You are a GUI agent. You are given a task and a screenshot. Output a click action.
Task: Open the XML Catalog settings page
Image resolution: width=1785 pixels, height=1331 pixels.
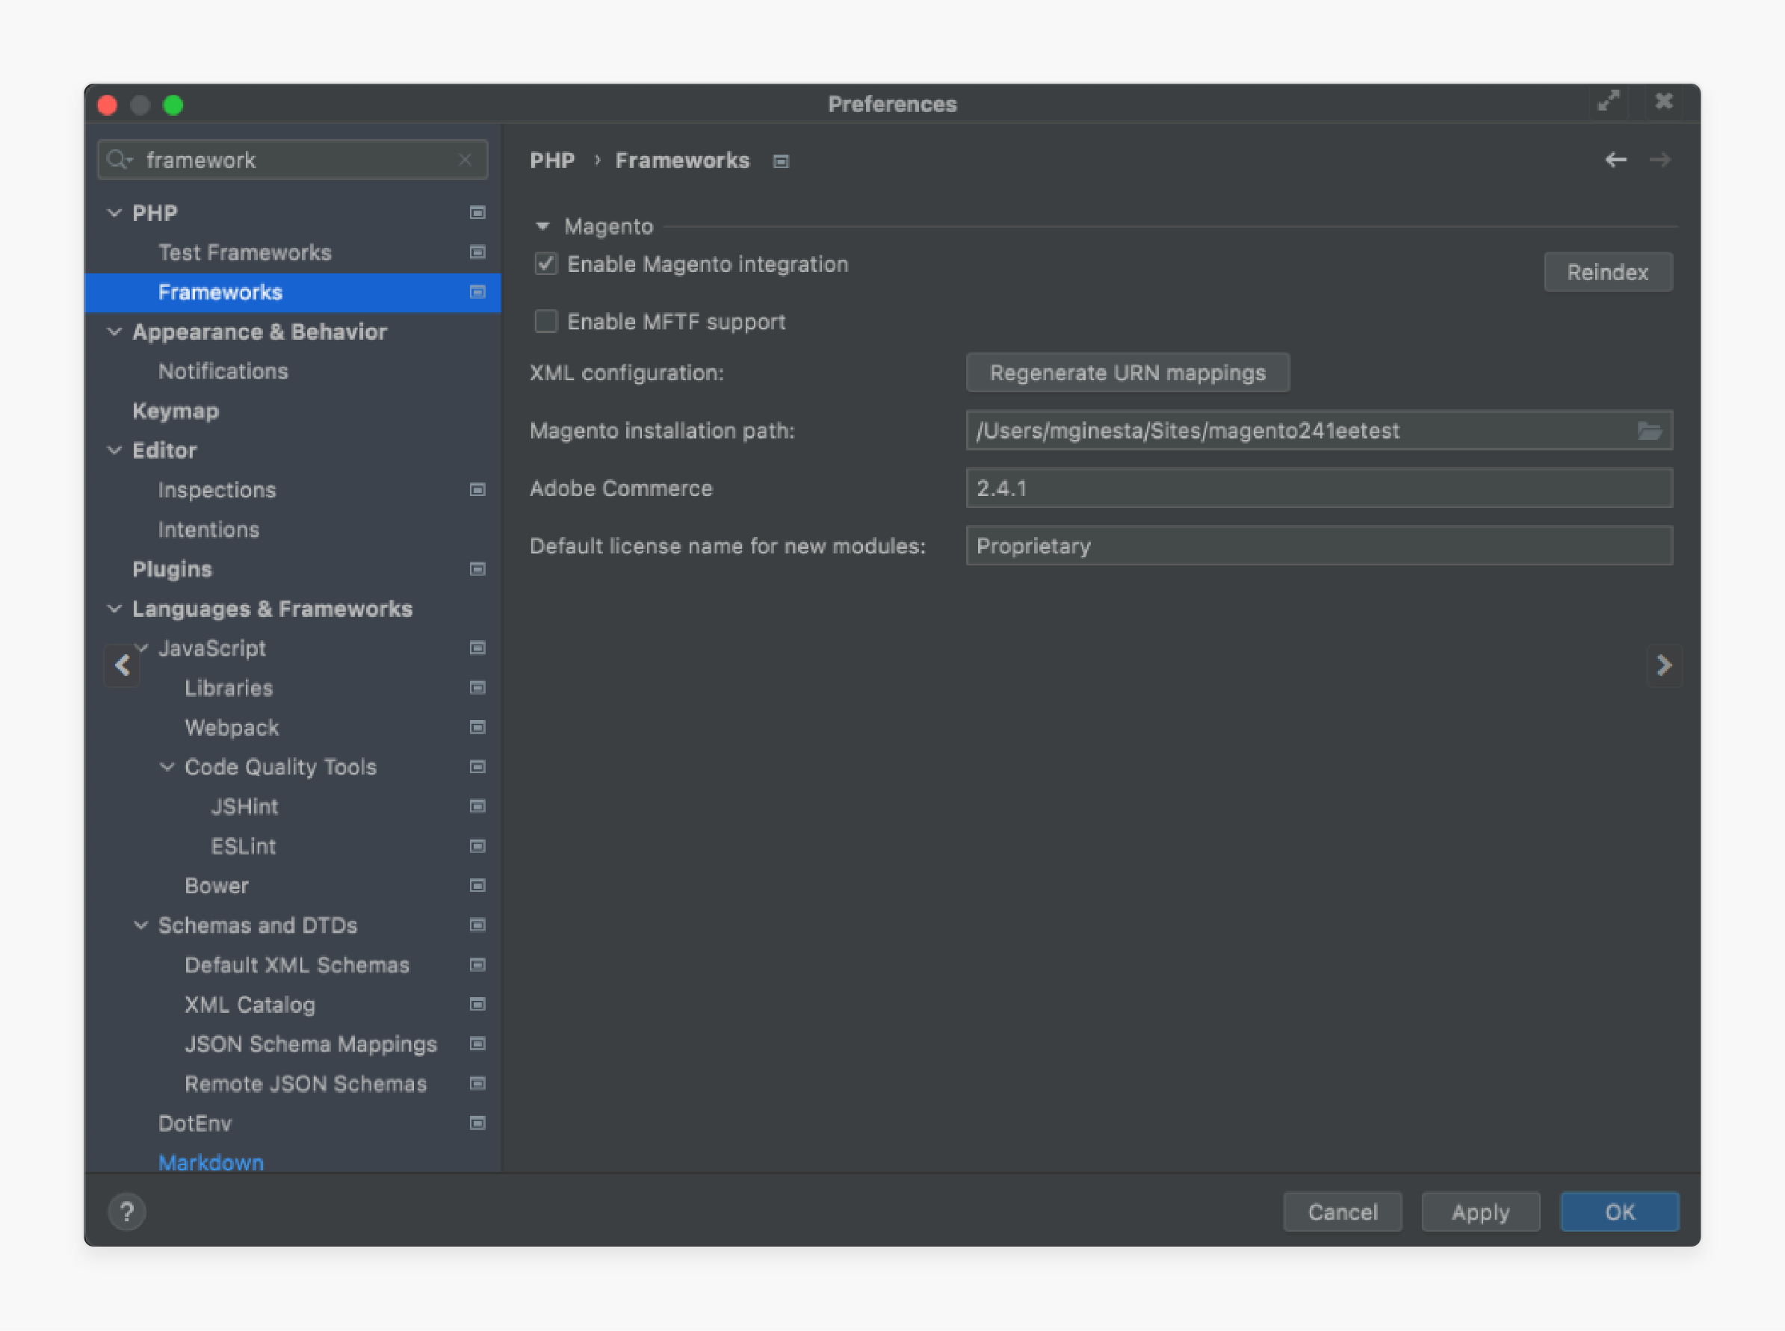click(x=250, y=1004)
